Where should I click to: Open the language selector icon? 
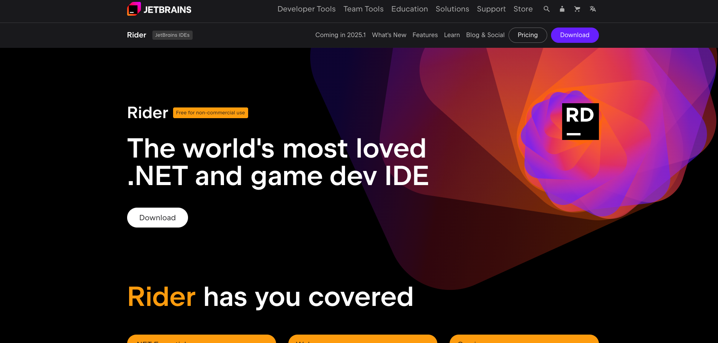[x=593, y=9]
